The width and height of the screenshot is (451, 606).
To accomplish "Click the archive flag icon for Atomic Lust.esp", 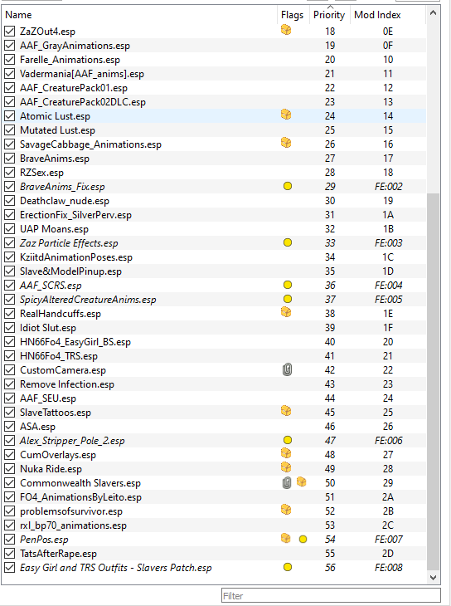I will pos(286,115).
